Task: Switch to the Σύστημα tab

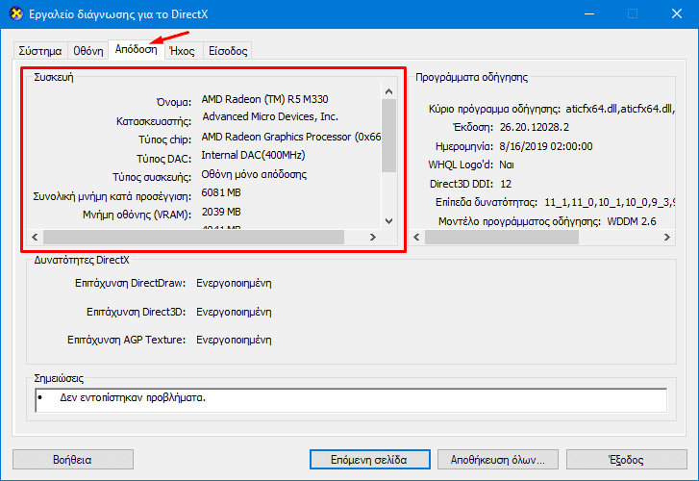Action: tap(40, 51)
